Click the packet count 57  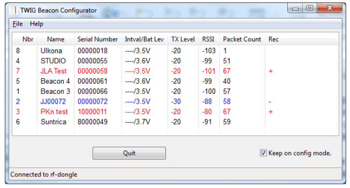point(227,91)
